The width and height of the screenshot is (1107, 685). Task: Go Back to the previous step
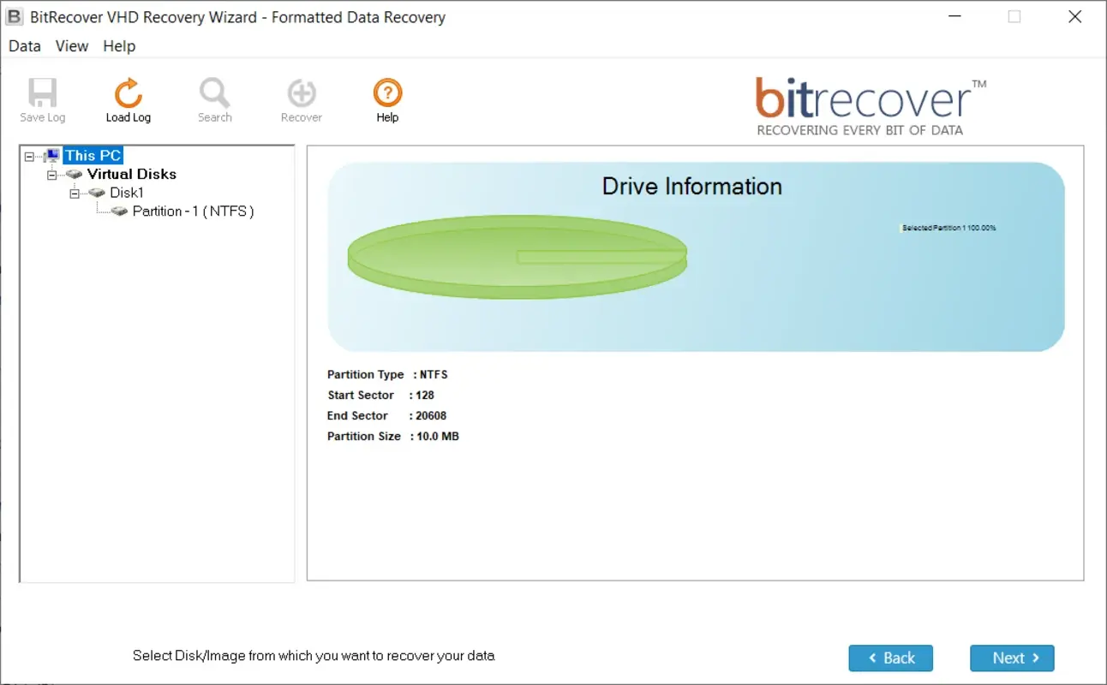890,658
